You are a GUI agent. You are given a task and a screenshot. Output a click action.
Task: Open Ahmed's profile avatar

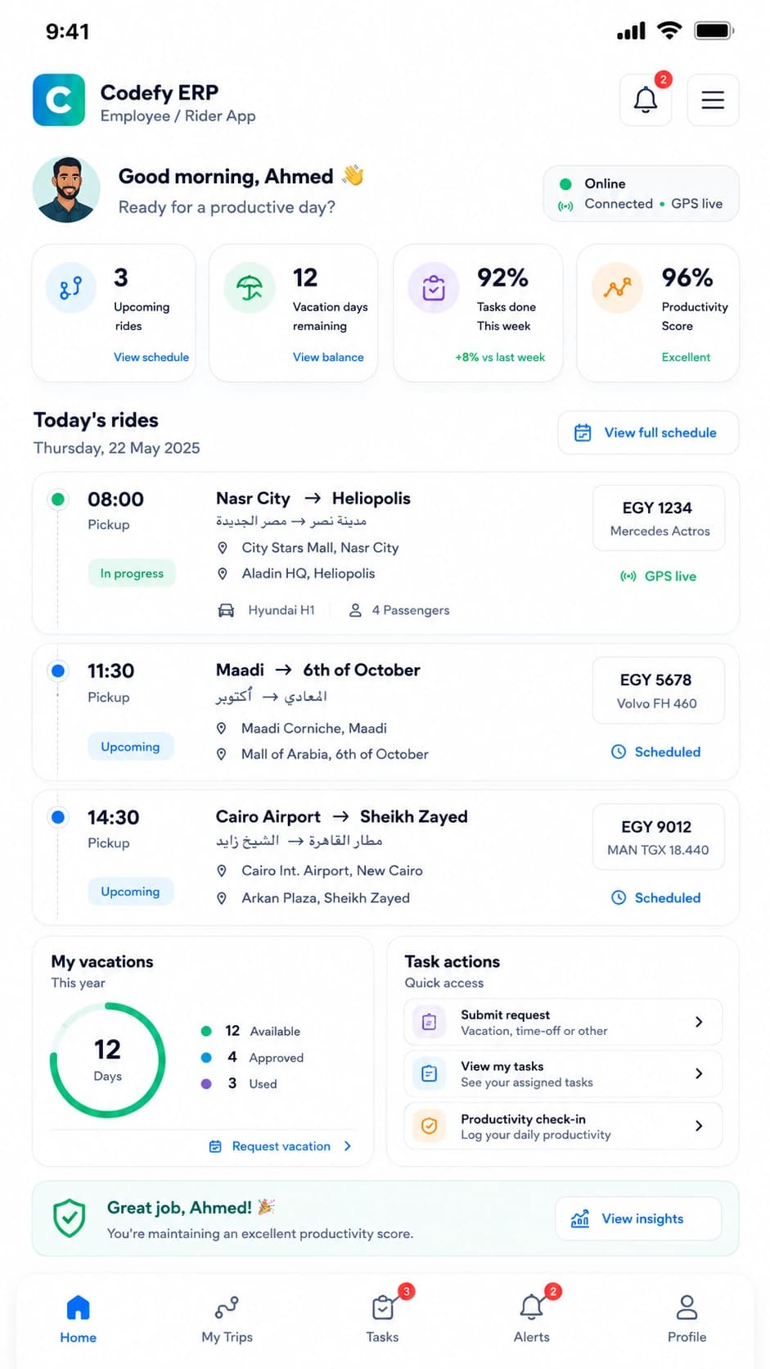coord(66,190)
